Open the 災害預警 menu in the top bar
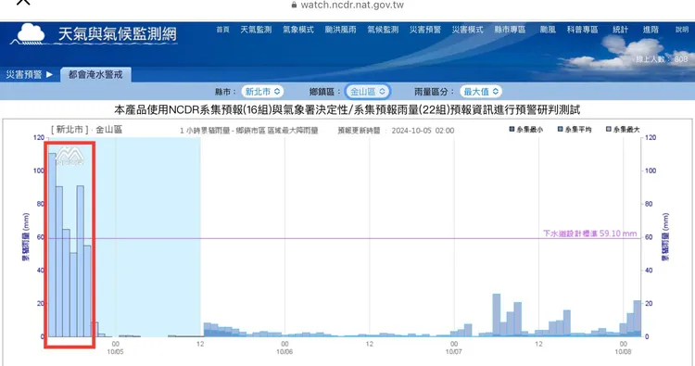Screen dimensions: 695x366 (x=425, y=30)
